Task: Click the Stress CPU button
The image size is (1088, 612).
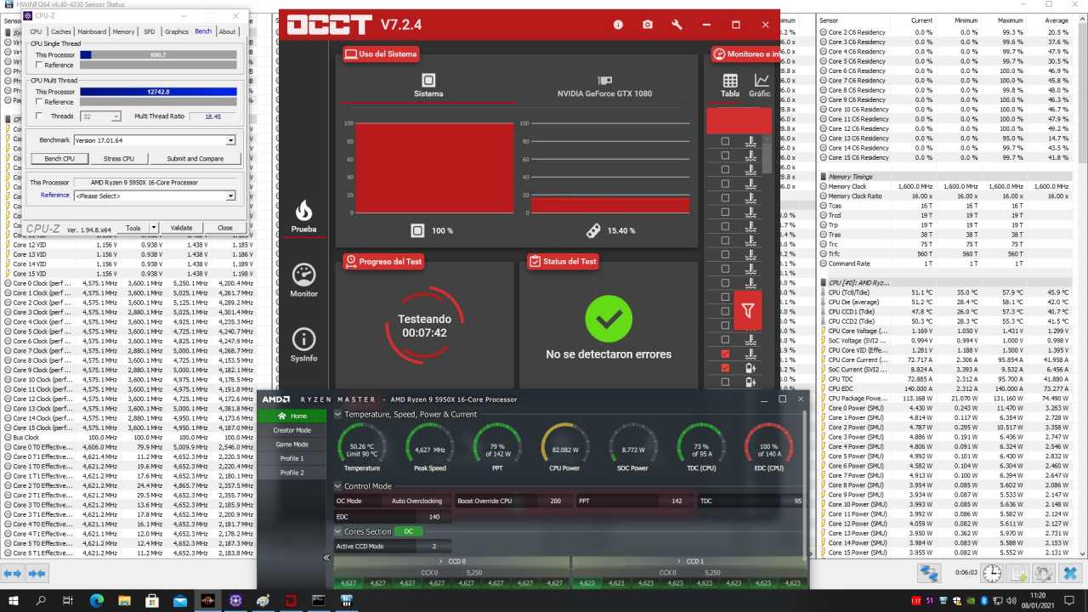Action: pyautogui.click(x=118, y=158)
